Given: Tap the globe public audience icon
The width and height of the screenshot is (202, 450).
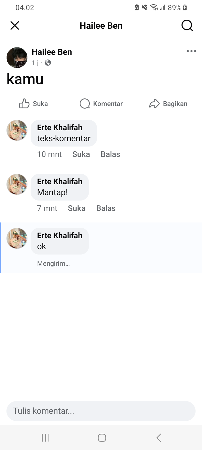Looking at the screenshot, I should (x=48, y=63).
